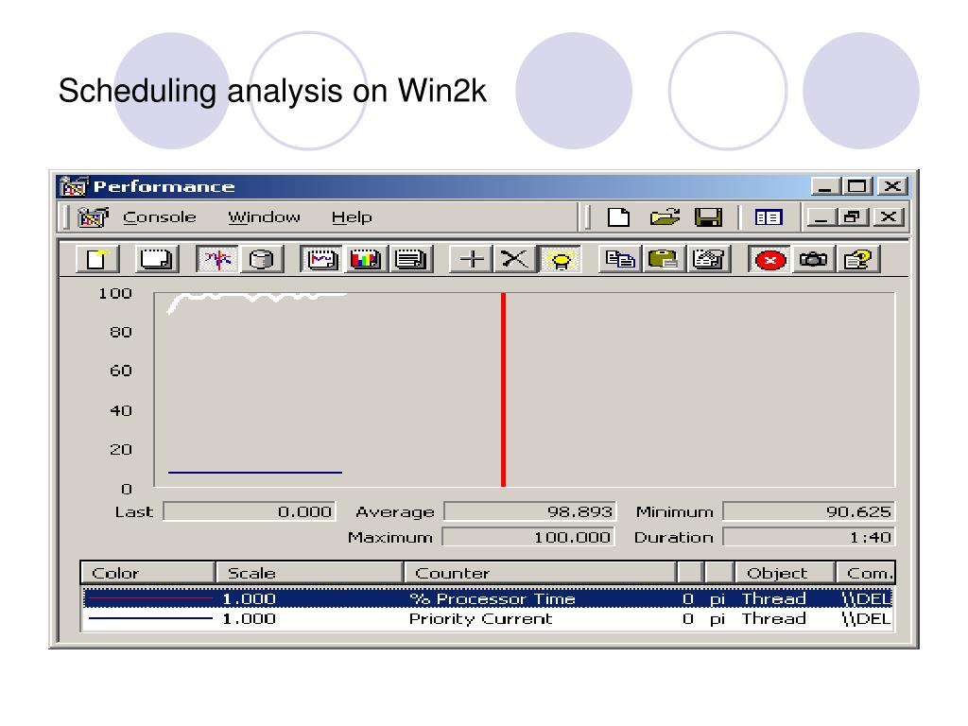968x726 pixels.
Task: Minimize the inner console window
Action: 821,217
